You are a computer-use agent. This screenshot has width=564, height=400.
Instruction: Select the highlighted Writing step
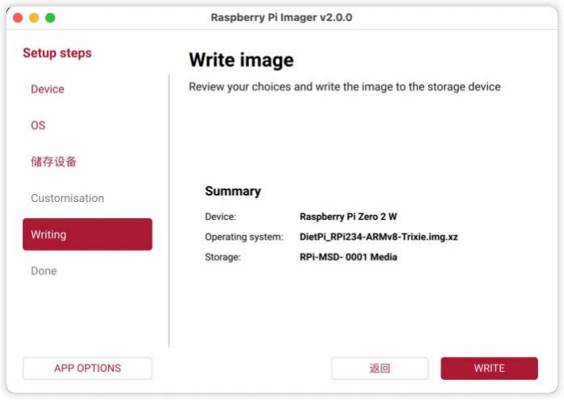(x=87, y=234)
